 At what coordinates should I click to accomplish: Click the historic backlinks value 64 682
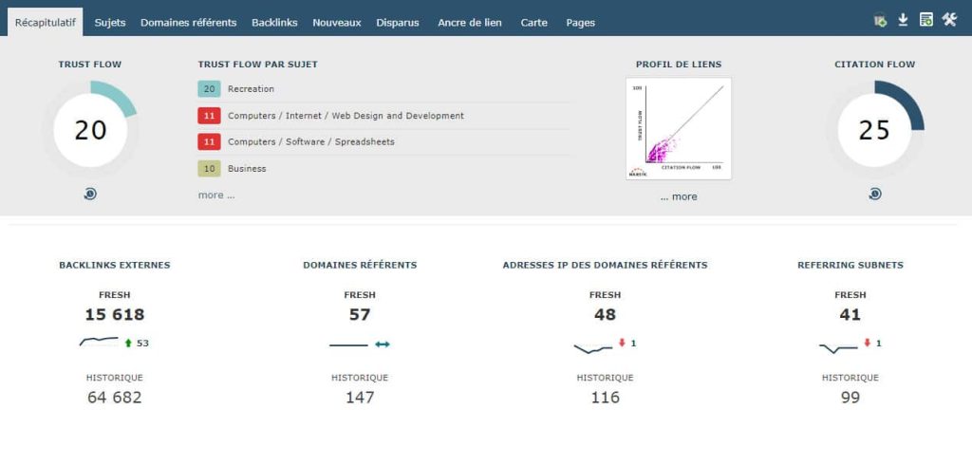(x=115, y=398)
